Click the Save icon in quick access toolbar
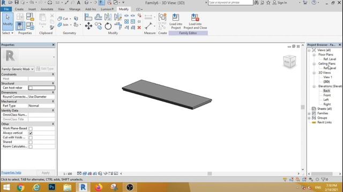The image size is (343, 192). (x=17, y=3)
